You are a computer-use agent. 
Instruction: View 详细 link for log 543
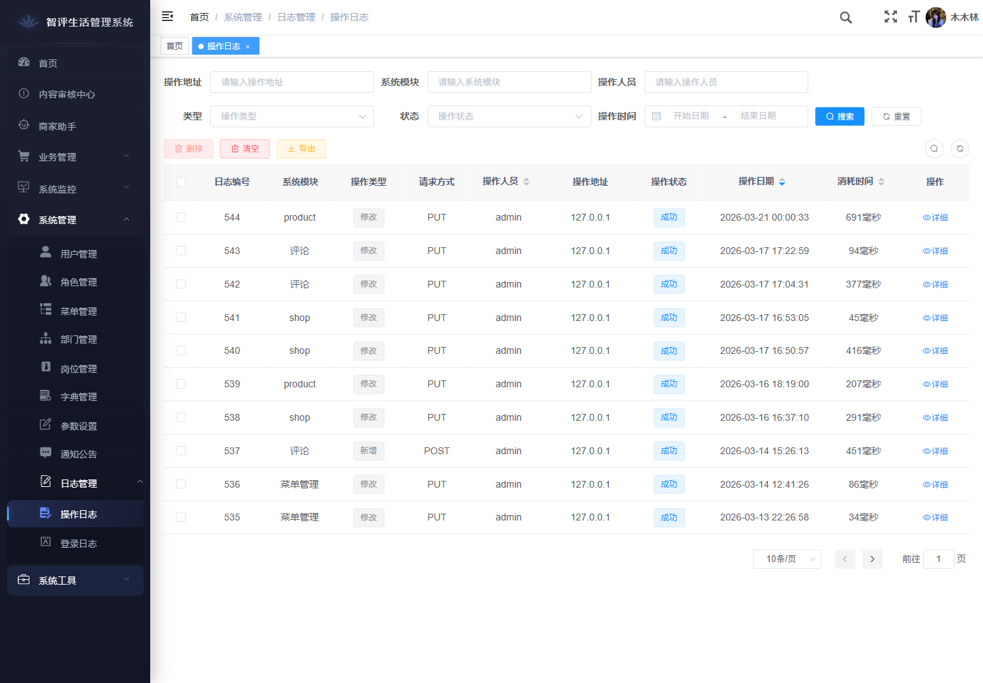pyautogui.click(x=935, y=251)
